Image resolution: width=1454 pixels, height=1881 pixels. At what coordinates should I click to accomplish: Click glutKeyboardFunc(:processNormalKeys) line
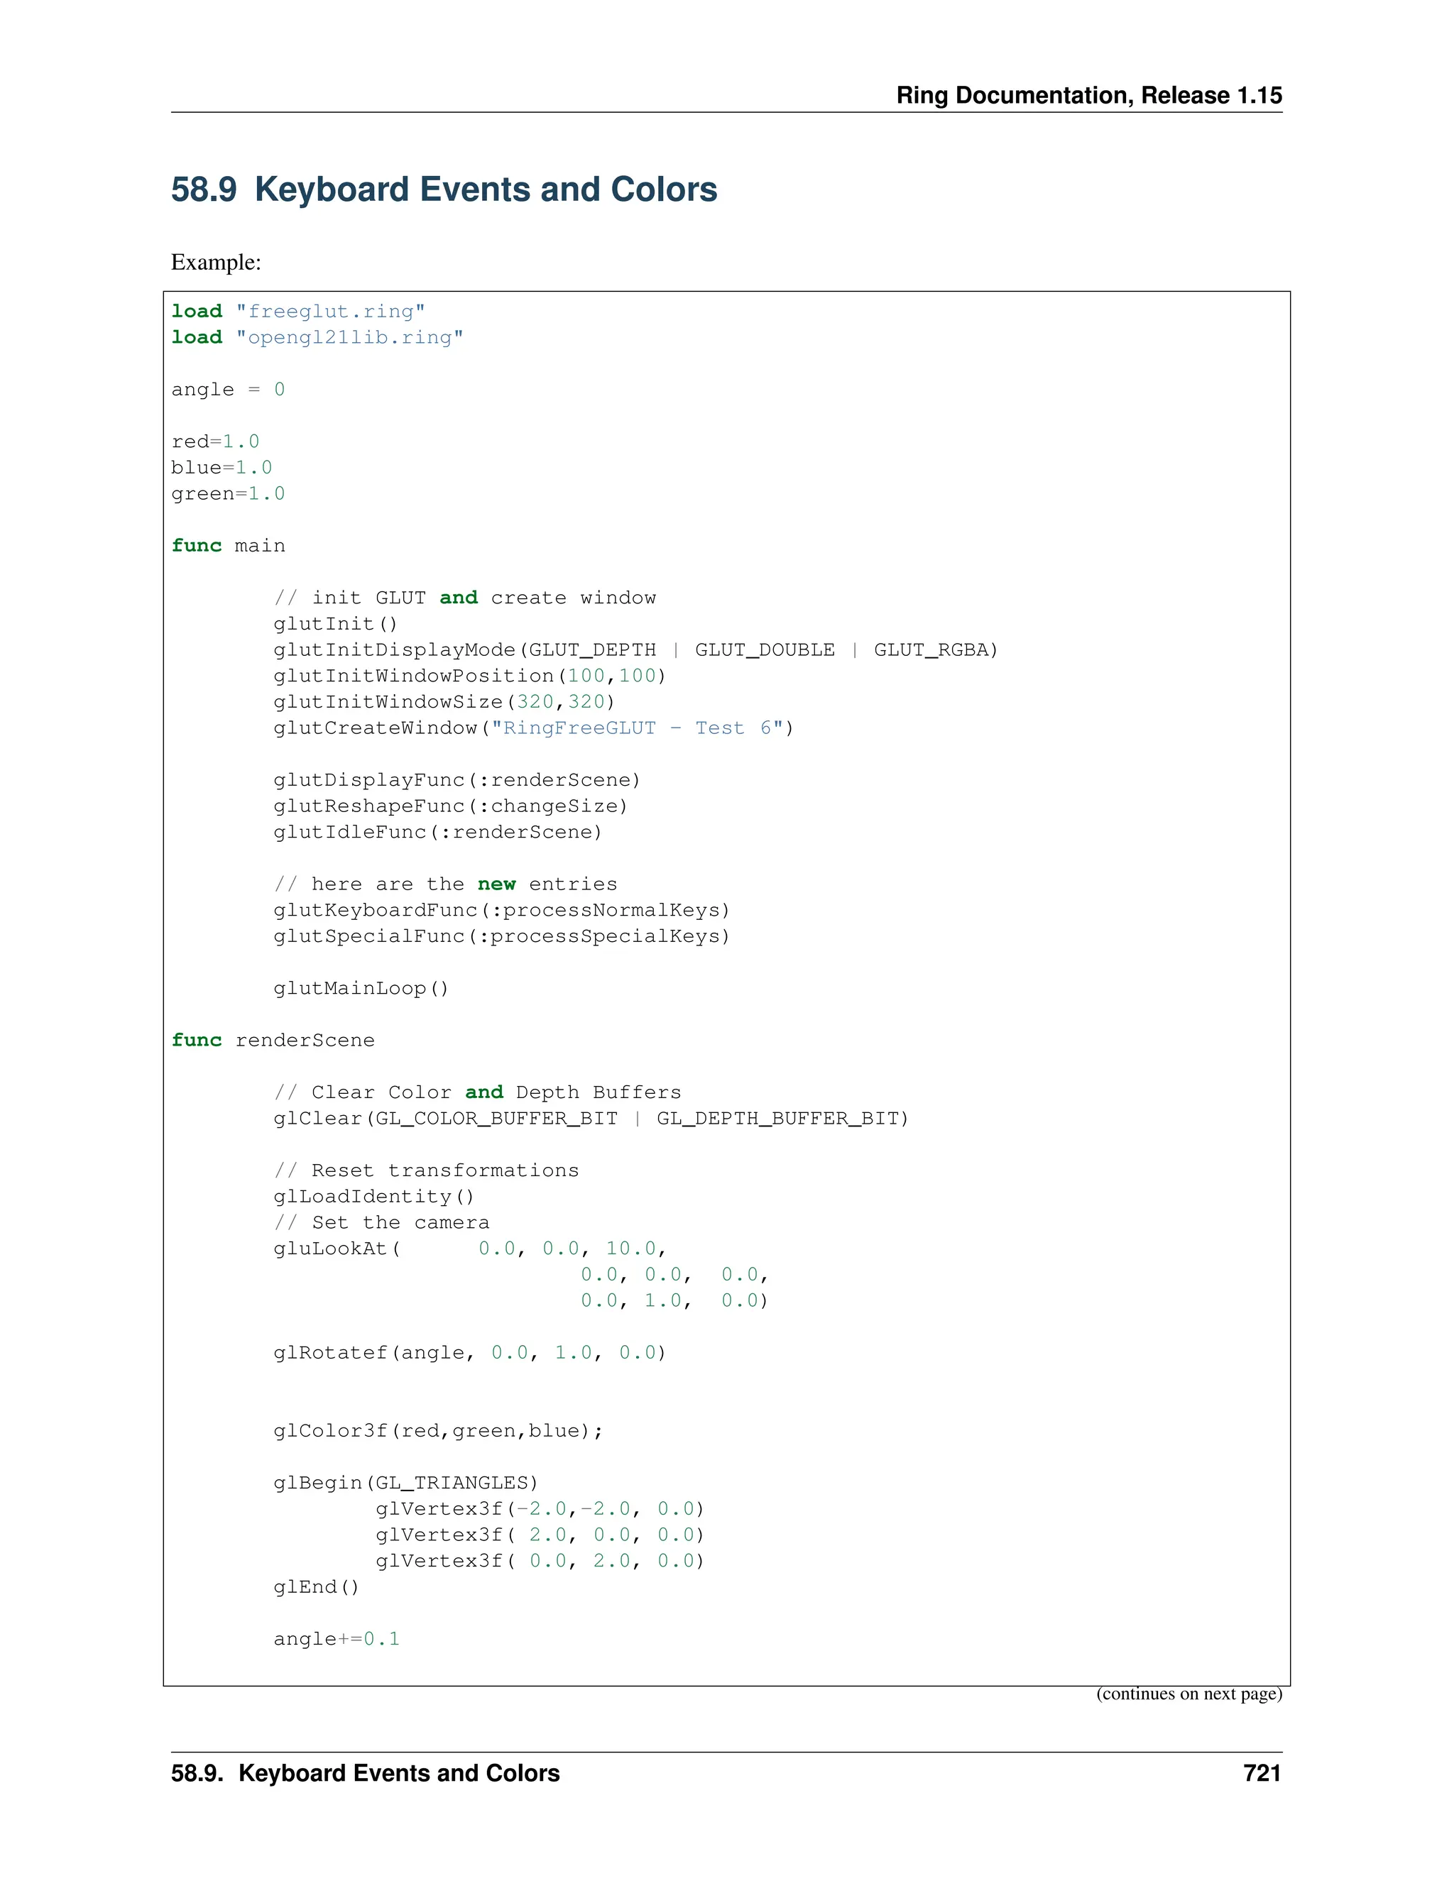click(x=501, y=911)
